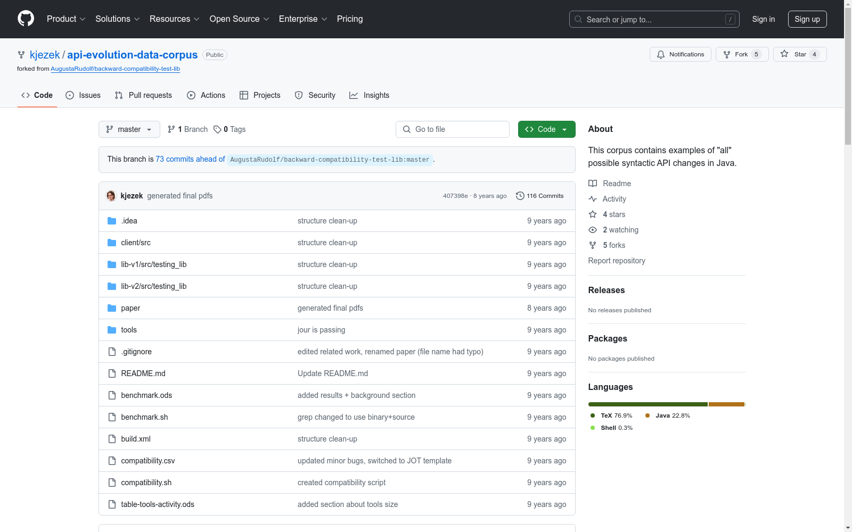Switch to the Security tab
The image size is (852, 532).
pyautogui.click(x=315, y=95)
